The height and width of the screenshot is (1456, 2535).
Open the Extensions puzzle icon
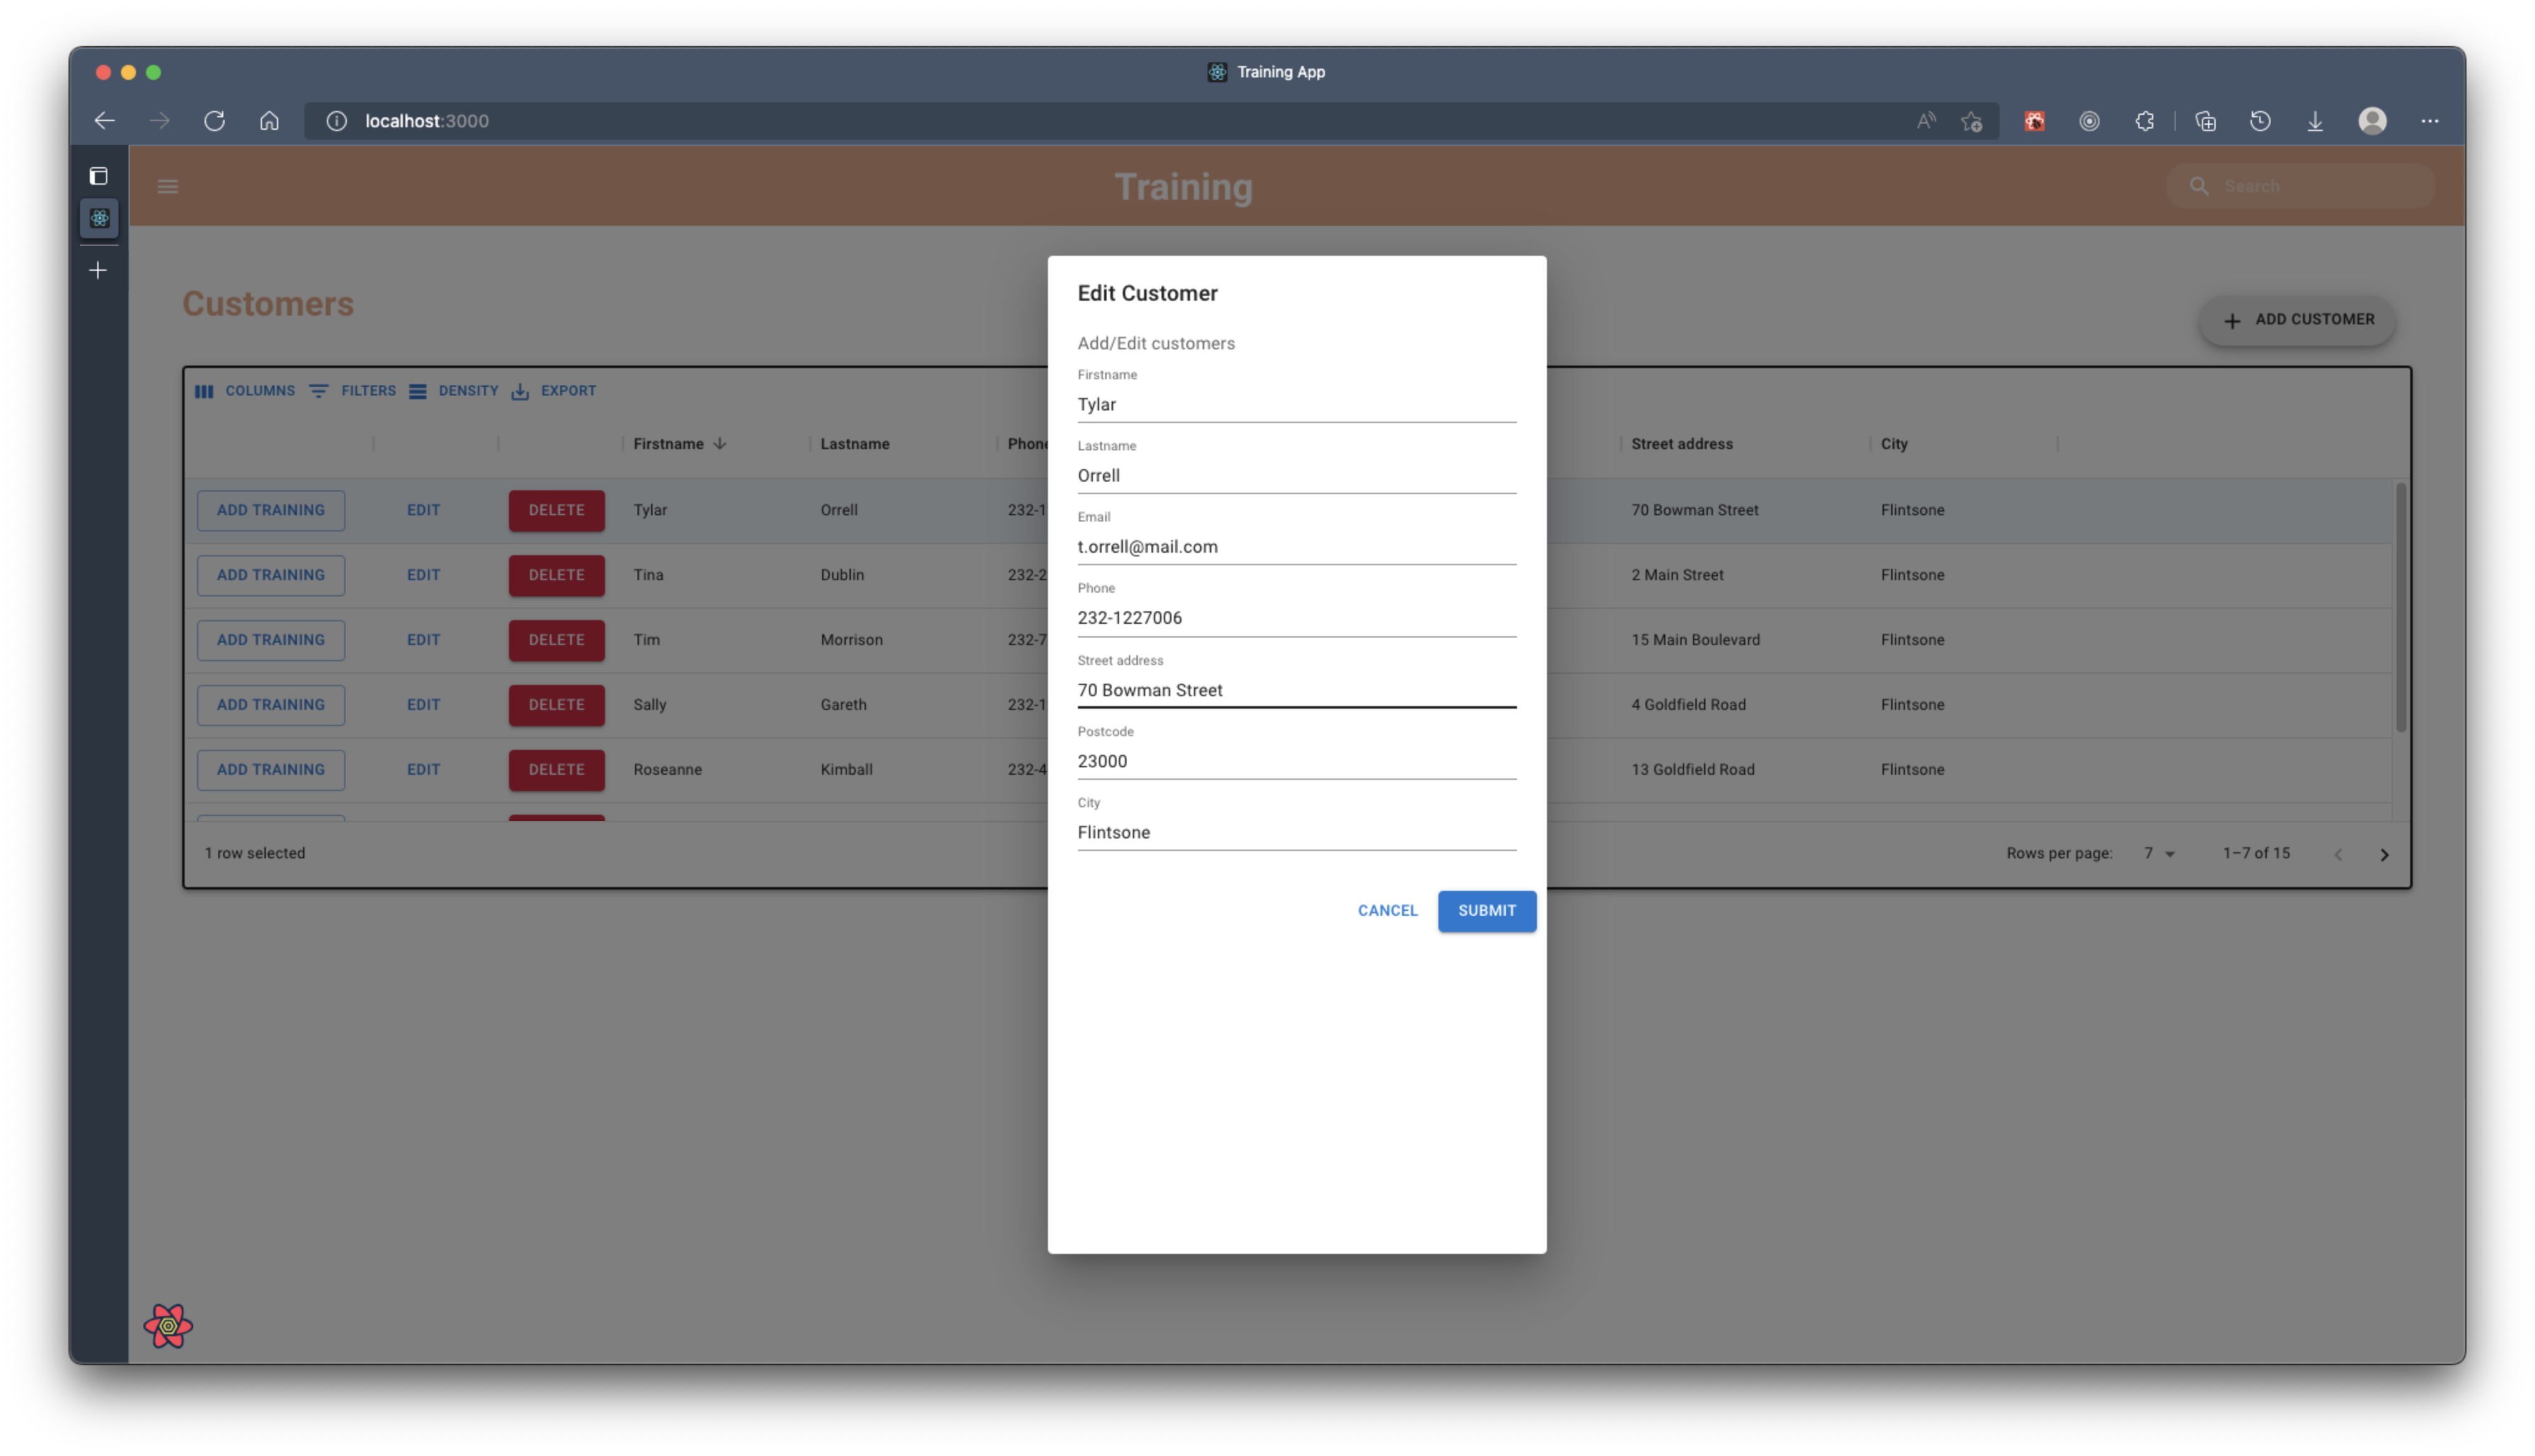[x=2144, y=120]
